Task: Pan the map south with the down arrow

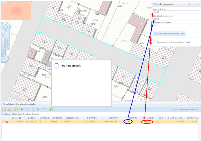Action: pos(5,30)
